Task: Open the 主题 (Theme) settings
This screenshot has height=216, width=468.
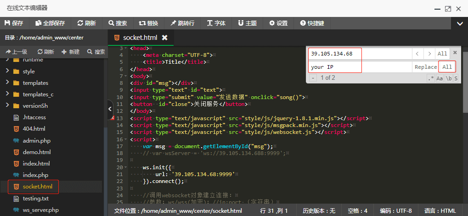Action: (x=247, y=23)
